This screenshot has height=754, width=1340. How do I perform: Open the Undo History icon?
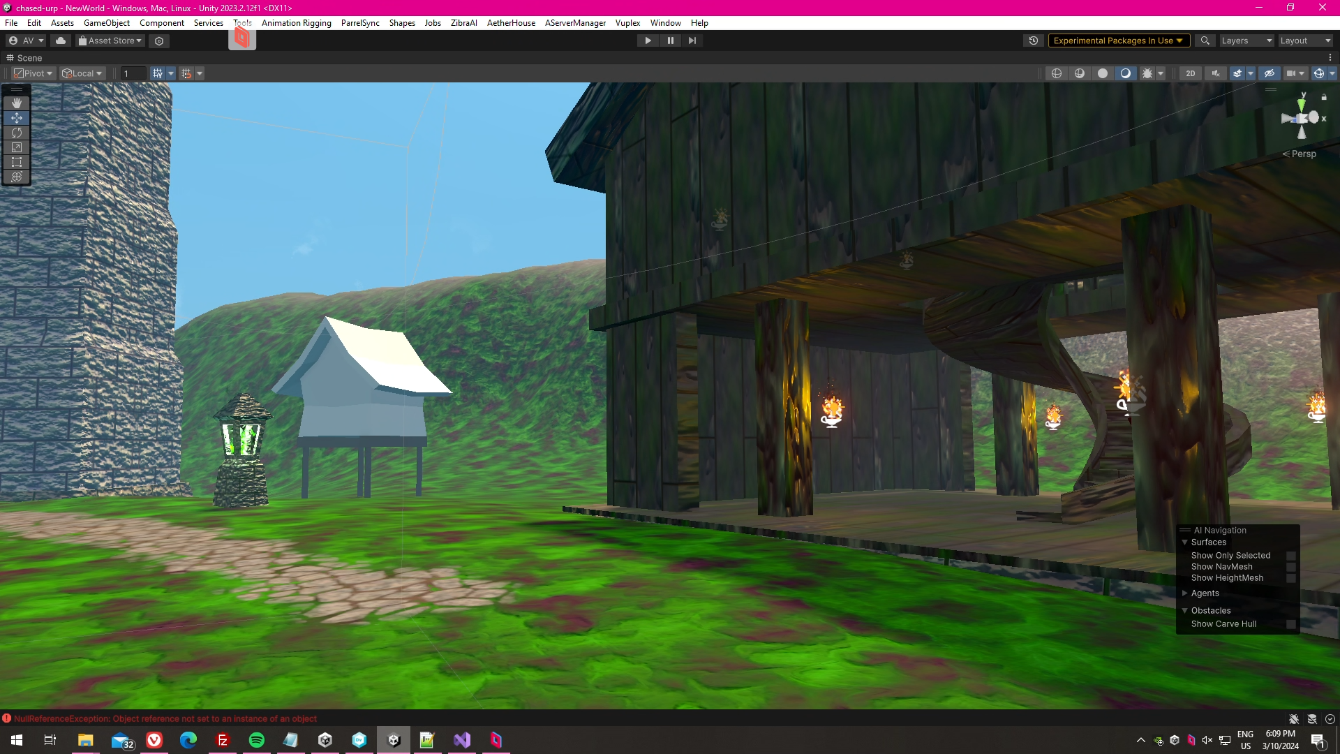coord(1034,40)
